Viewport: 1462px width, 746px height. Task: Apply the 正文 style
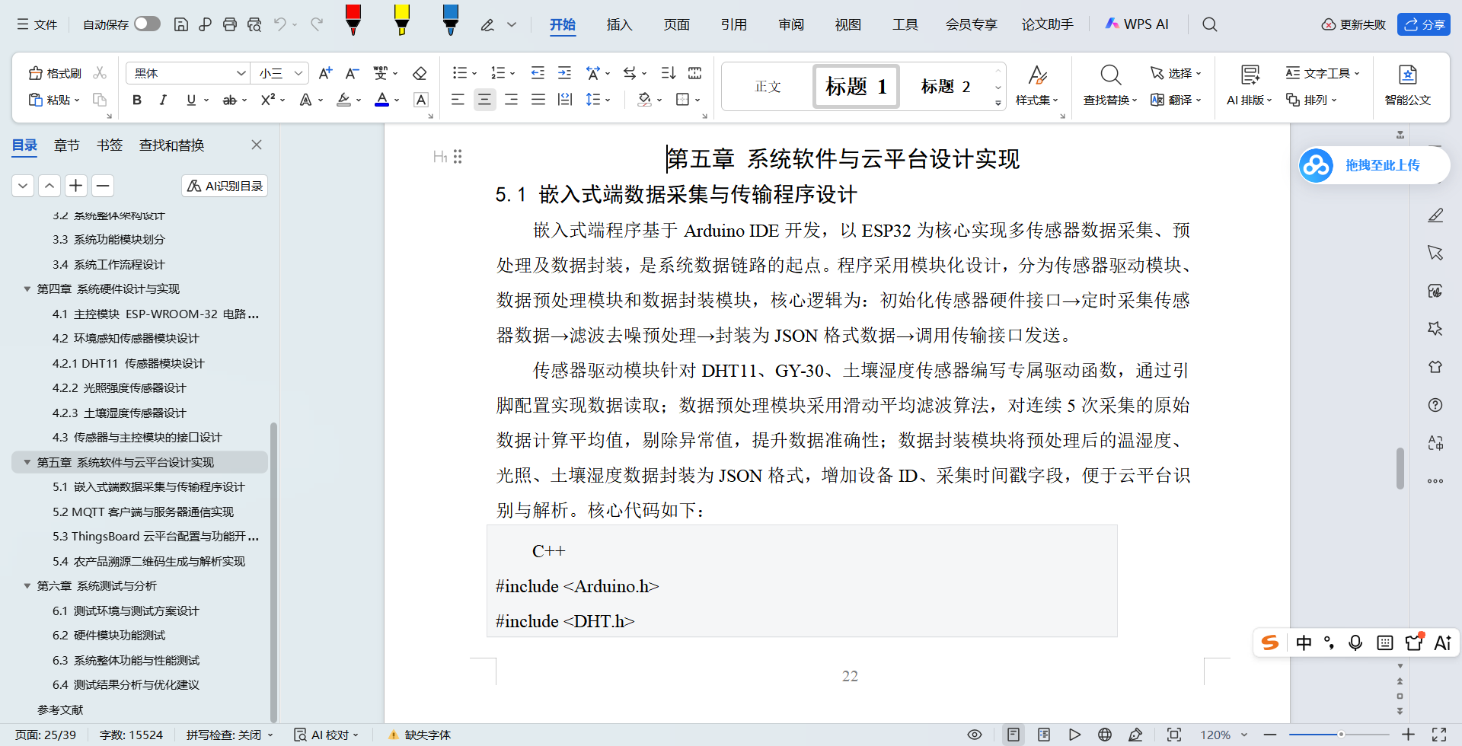pyautogui.click(x=768, y=86)
